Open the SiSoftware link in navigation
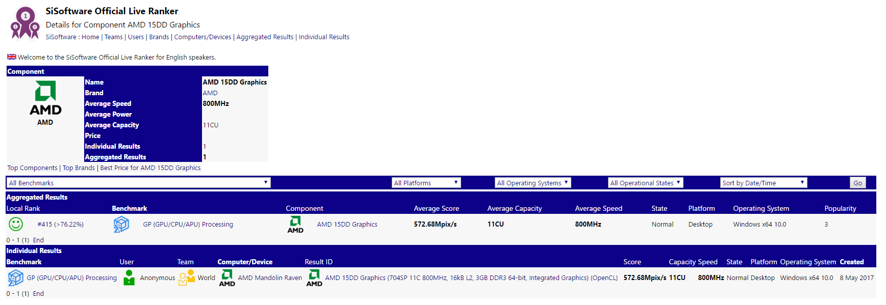Image resolution: width=886 pixels, height=305 pixels. pos(61,37)
